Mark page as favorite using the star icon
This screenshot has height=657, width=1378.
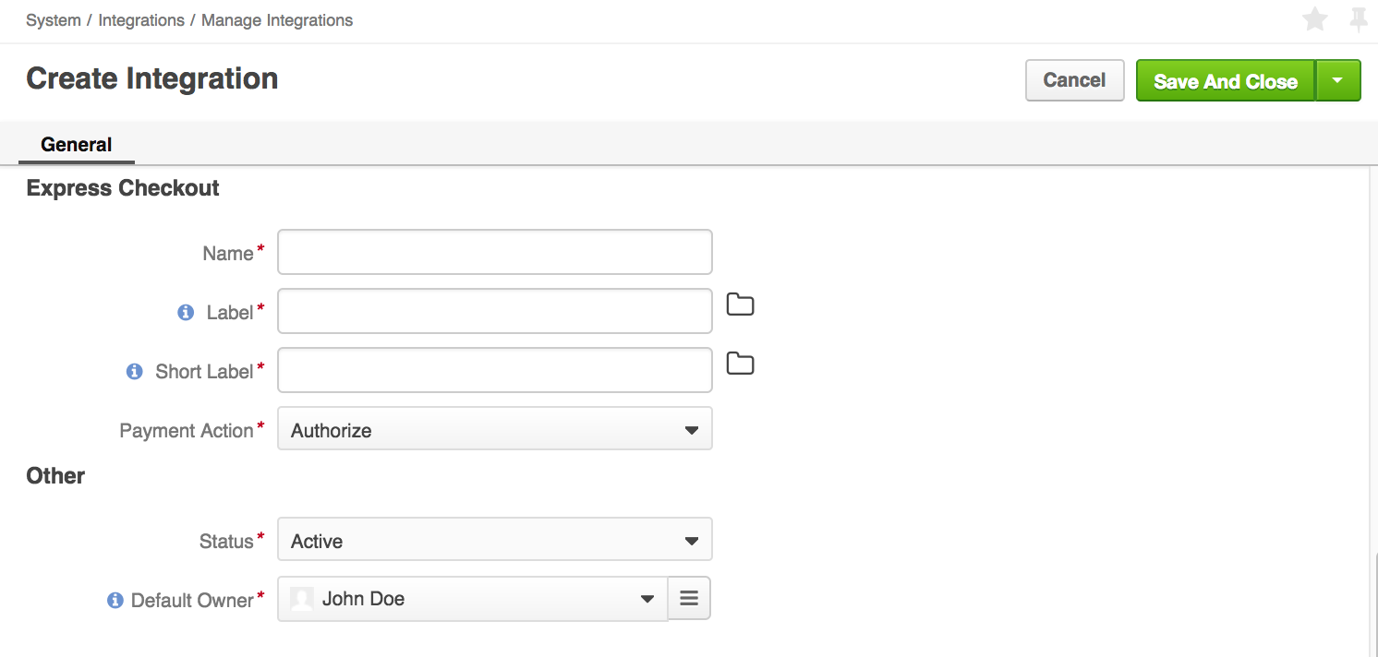(x=1314, y=19)
